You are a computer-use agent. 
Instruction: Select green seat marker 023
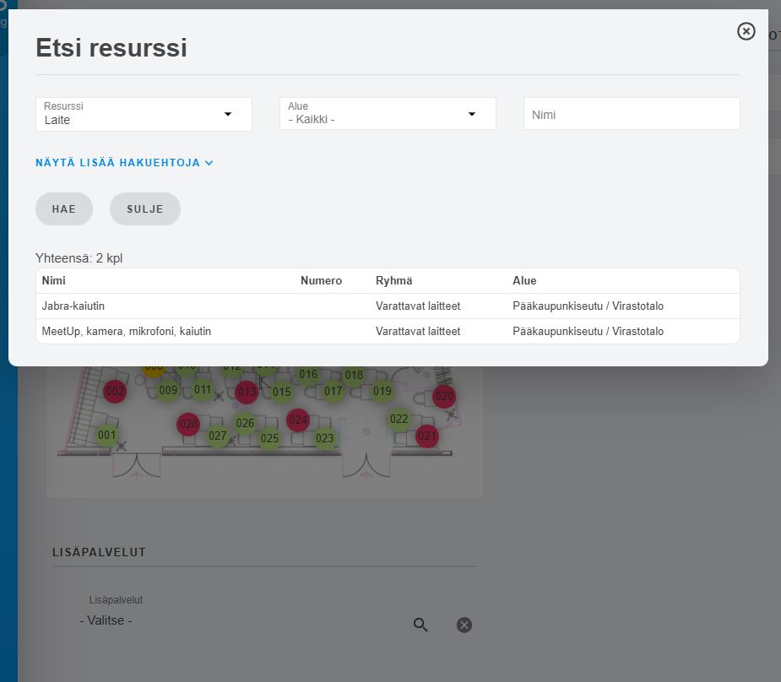point(324,439)
